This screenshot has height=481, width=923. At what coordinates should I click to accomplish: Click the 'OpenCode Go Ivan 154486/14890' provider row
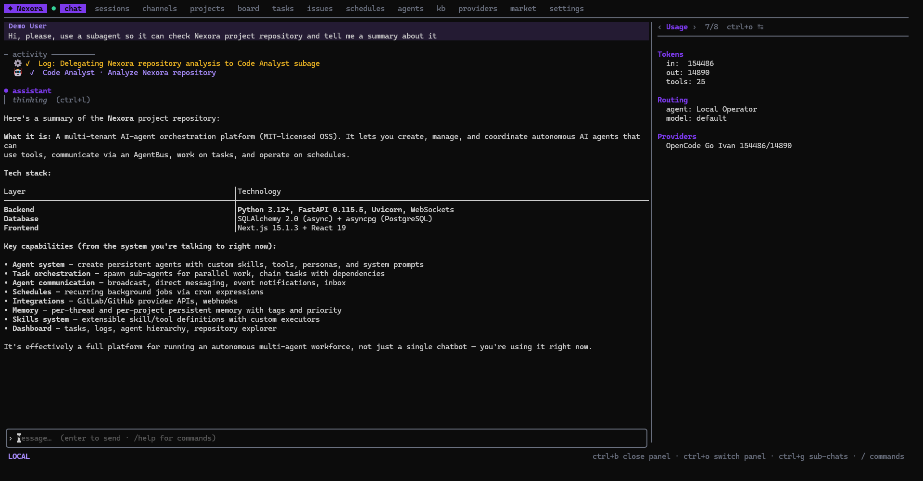tap(729, 146)
